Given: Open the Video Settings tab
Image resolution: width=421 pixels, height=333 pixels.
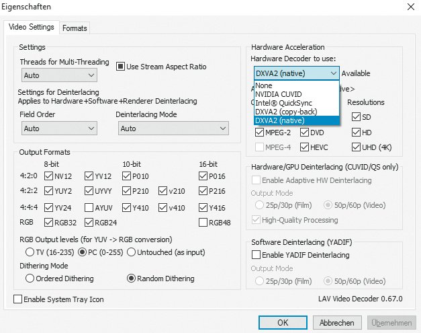Looking at the screenshot, I should click(32, 27).
